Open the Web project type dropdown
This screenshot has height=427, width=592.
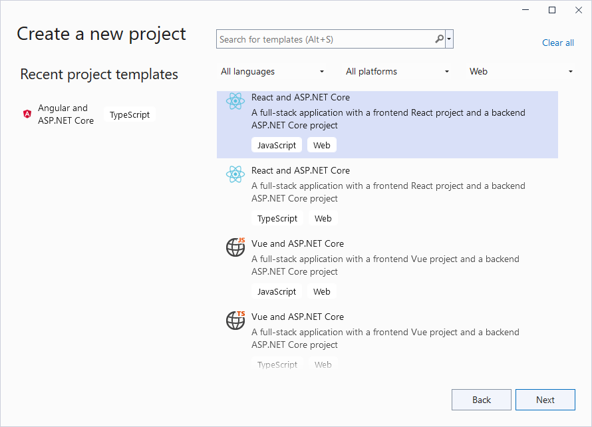coord(521,71)
